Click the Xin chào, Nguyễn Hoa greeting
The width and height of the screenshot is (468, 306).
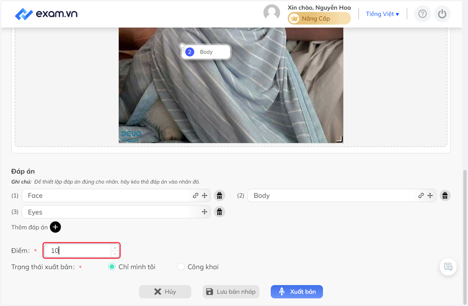coord(319,7)
